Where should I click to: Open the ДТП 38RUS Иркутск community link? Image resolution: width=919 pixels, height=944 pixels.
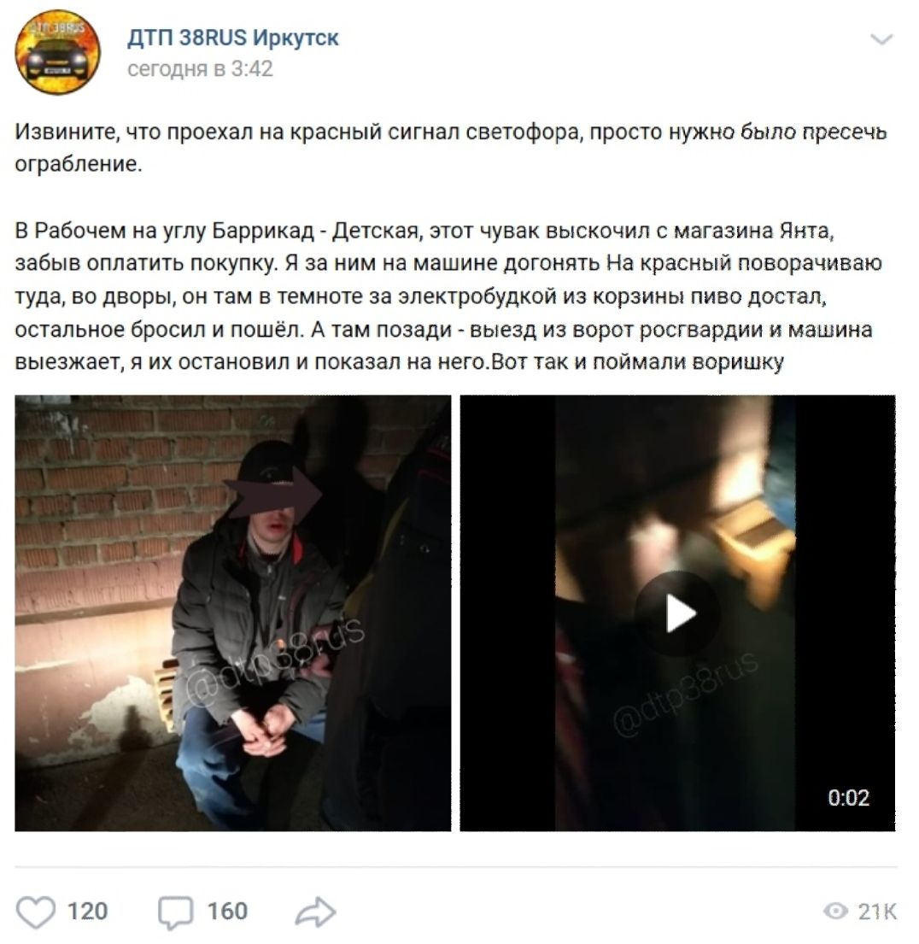click(233, 38)
